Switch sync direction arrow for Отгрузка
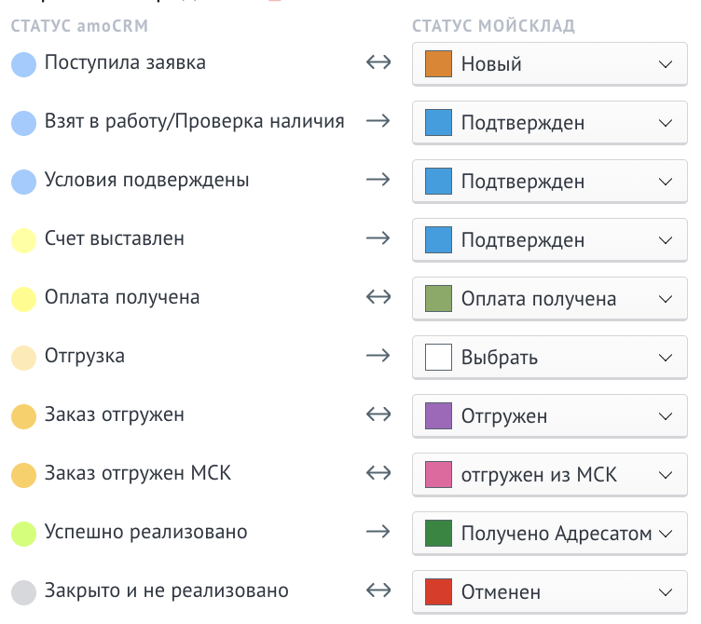This screenshot has height=624, width=701. click(x=378, y=356)
